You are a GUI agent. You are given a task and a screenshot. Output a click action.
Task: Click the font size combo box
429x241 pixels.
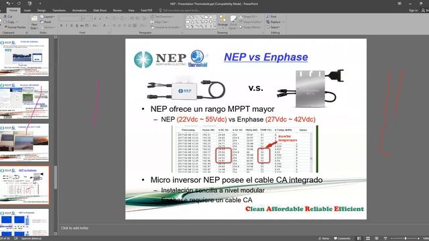pos(87,18)
